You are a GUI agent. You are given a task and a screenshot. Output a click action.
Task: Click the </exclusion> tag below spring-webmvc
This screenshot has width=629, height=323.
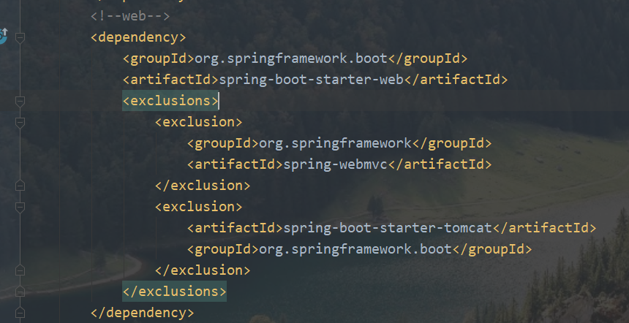point(203,186)
